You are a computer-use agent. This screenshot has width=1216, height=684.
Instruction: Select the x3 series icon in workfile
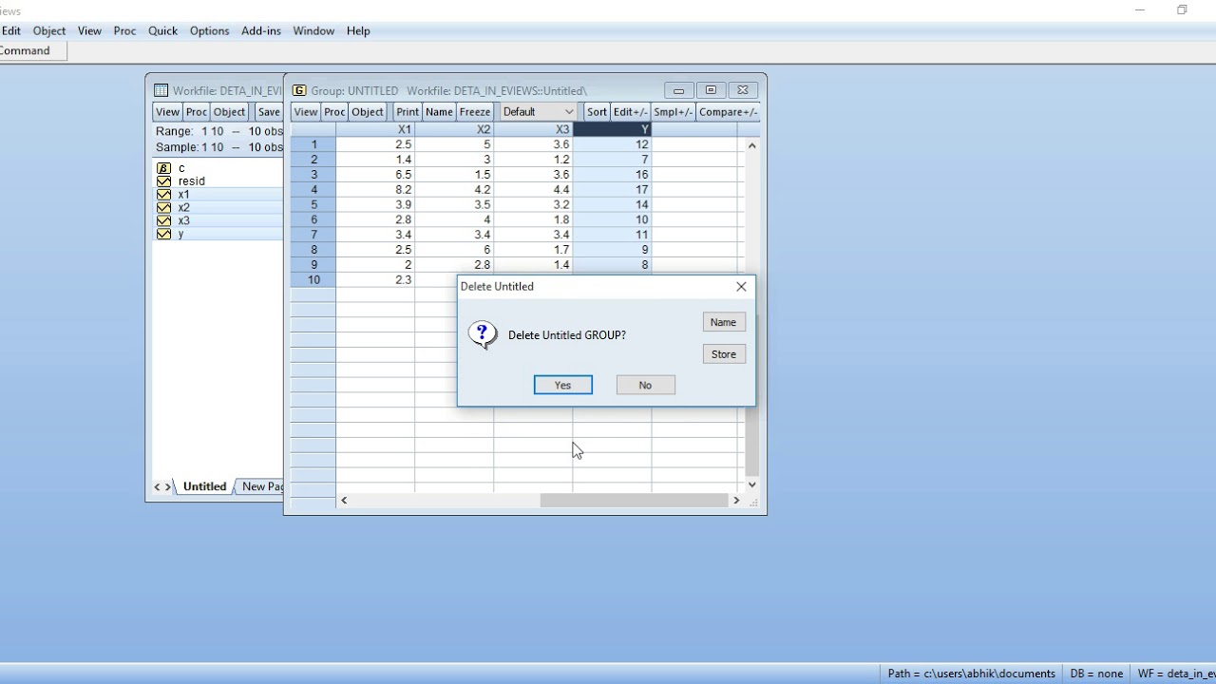163,221
